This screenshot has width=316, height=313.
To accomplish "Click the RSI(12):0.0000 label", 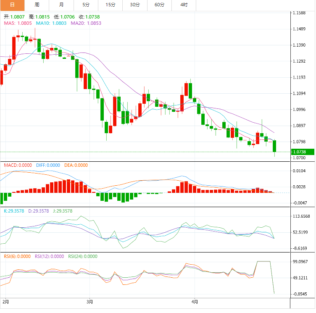I will pos(50,256).
